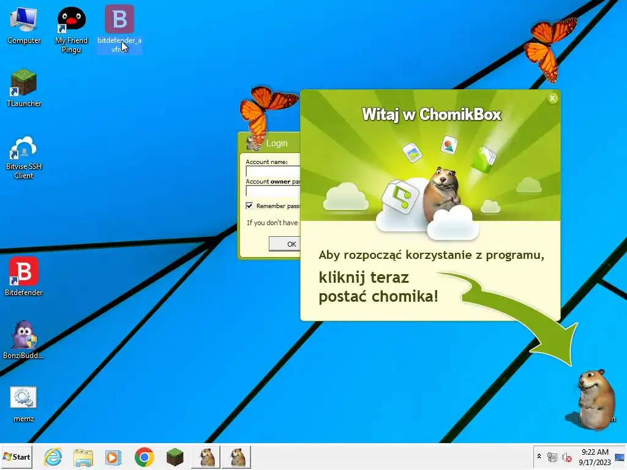Open the clock showing 9:22 AM
This screenshot has height=470, width=627.
[x=595, y=457]
